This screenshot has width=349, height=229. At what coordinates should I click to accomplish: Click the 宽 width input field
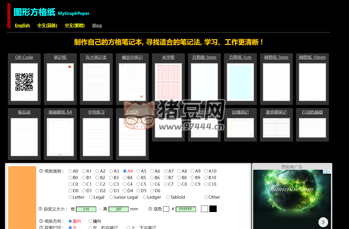coord(86,209)
